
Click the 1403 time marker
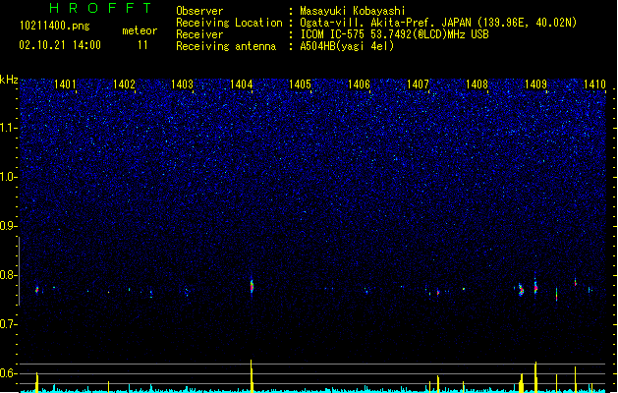click(x=182, y=84)
